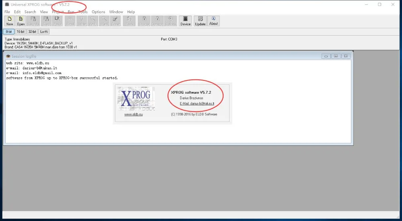Select 8-bit display mode

click(x=9, y=32)
